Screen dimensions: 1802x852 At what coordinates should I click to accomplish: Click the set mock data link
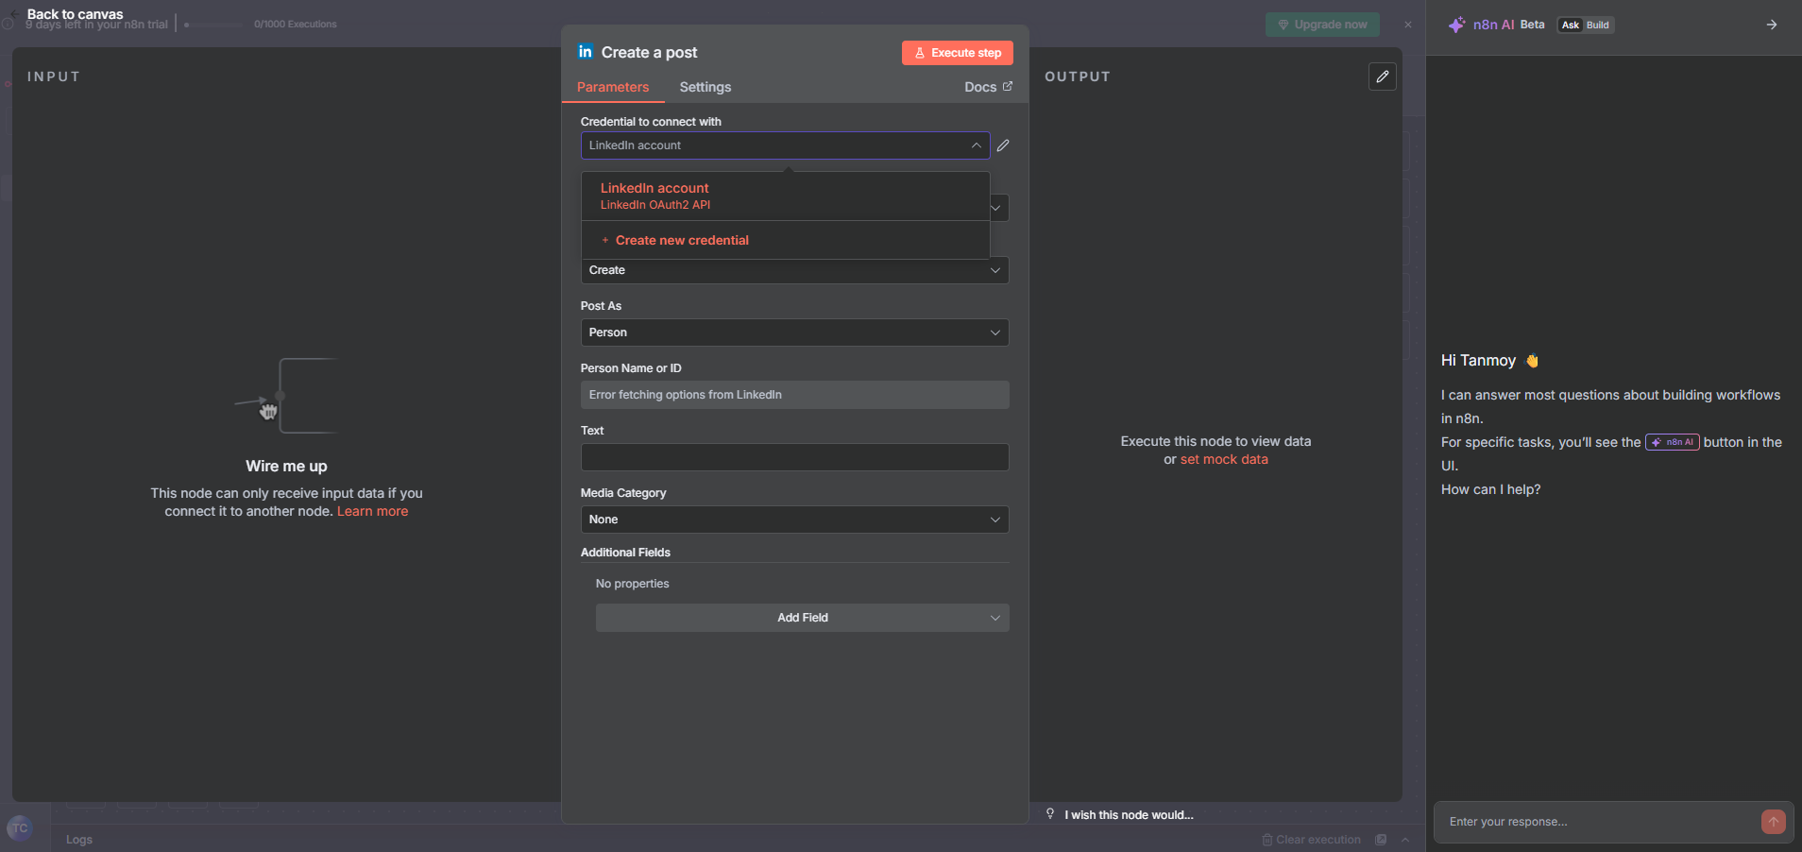point(1224,460)
